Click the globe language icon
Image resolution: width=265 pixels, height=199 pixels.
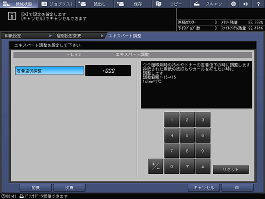point(233,4)
